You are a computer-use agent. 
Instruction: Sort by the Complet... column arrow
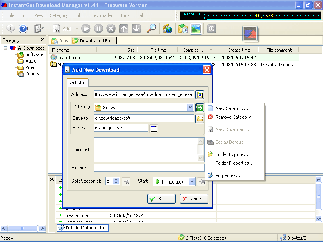coord(211,50)
